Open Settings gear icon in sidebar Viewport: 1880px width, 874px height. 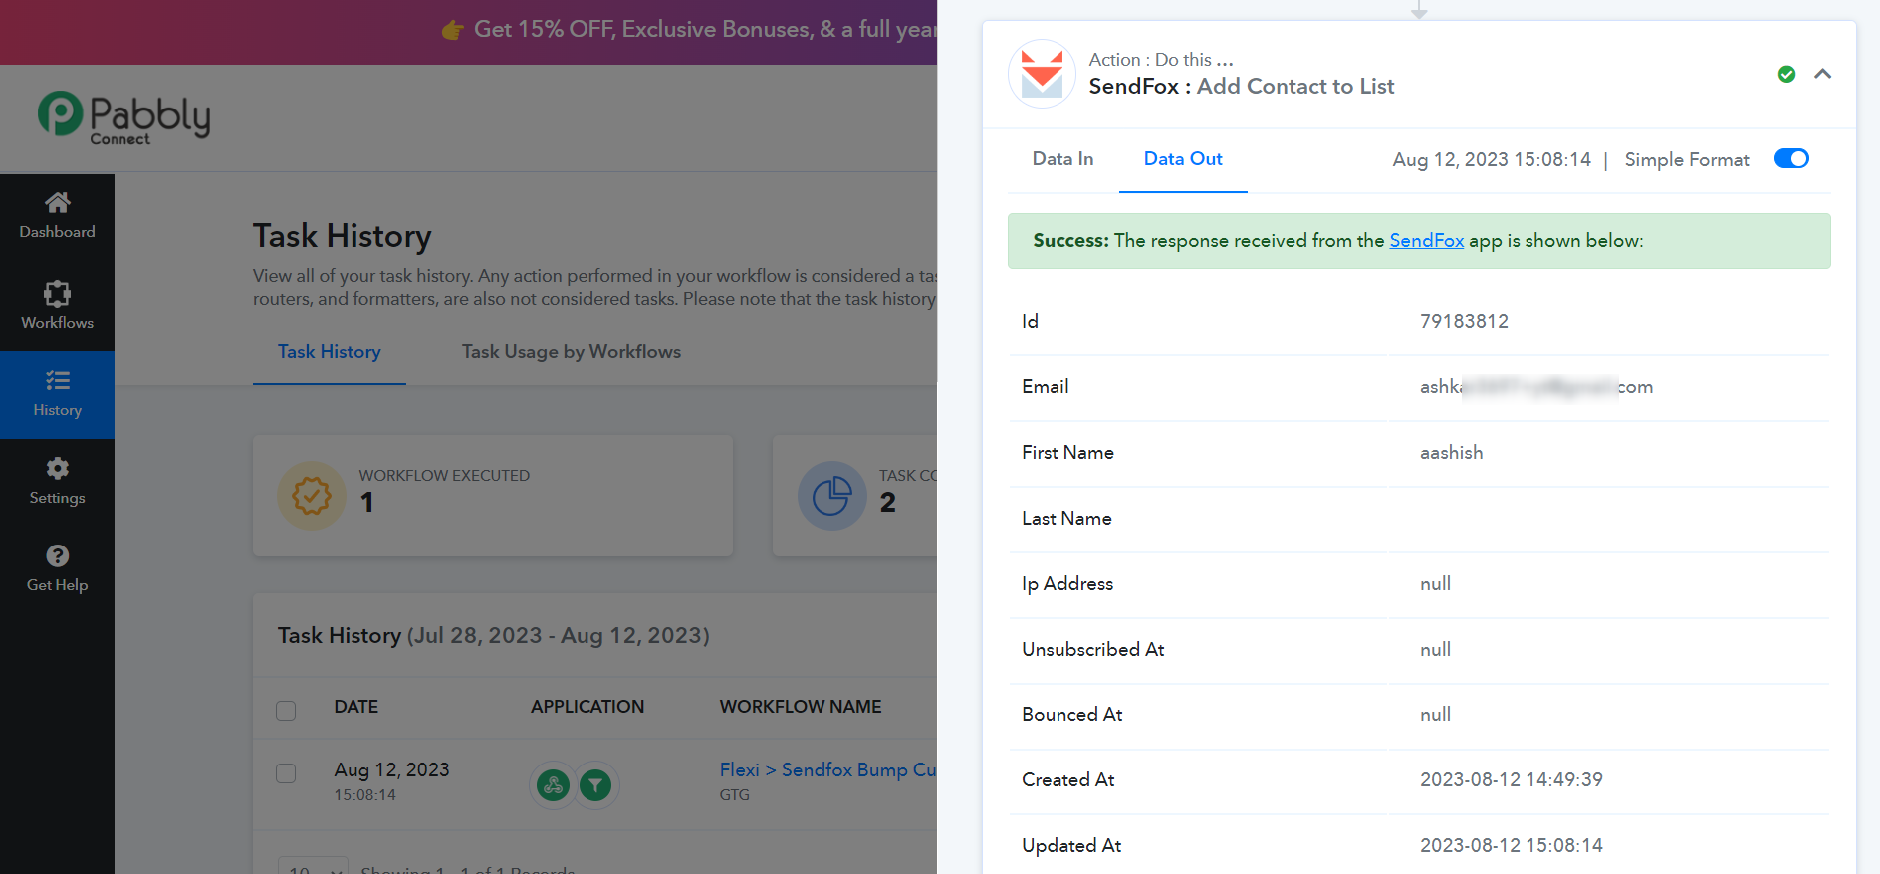pos(57,468)
